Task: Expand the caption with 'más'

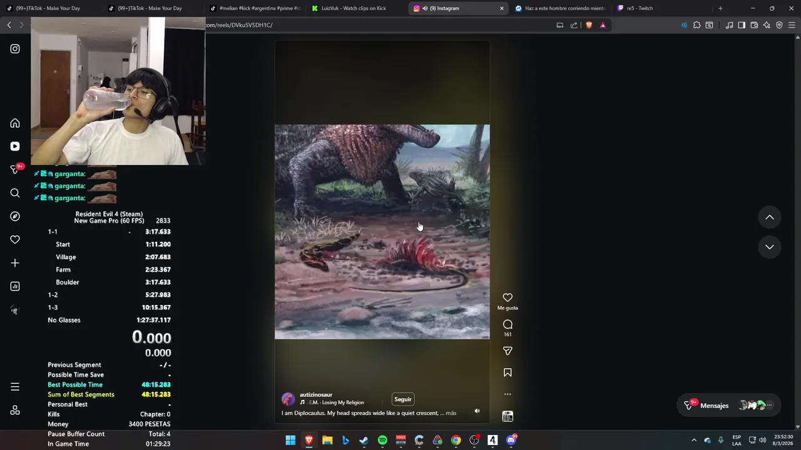Action: (x=451, y=413)
